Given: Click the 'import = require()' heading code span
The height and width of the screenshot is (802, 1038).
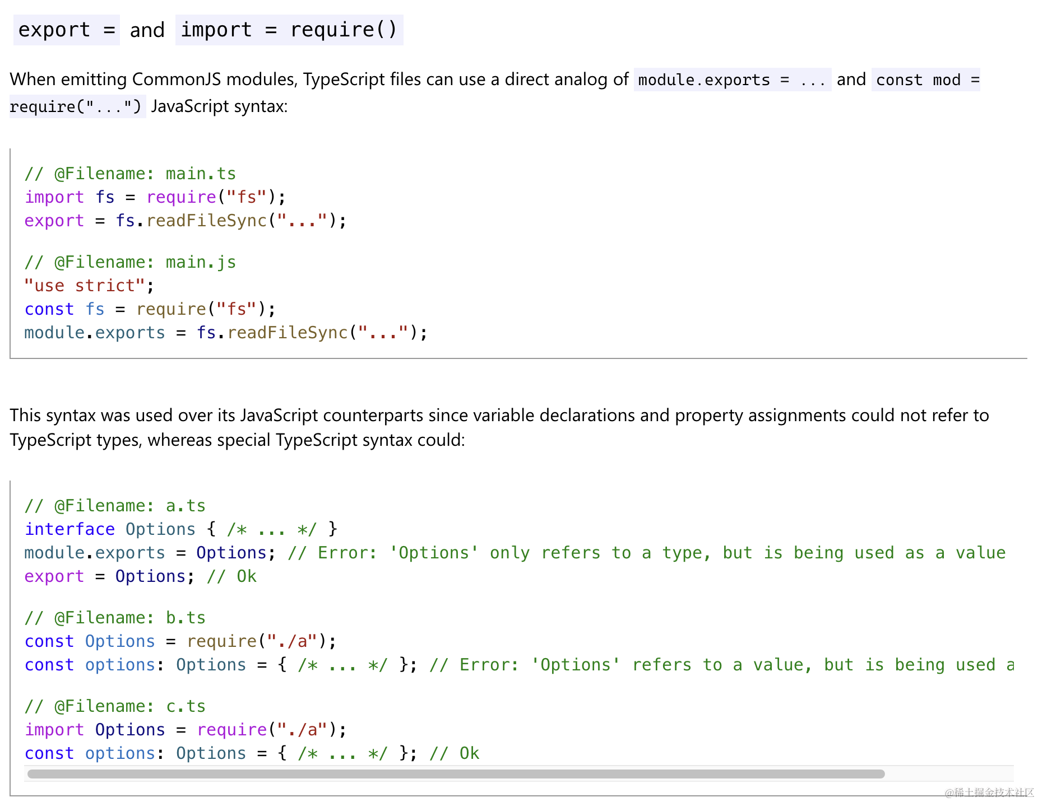Looking at the screenshot, I should click(x=289, y=30).
